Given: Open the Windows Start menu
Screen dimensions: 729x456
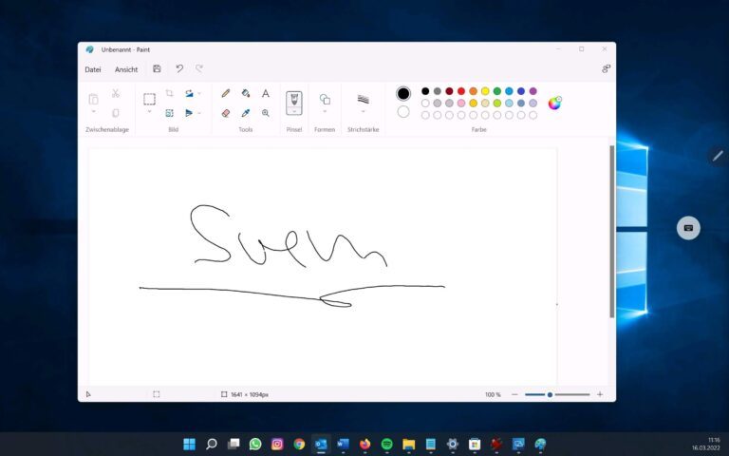Looking at the screenshot, I should tap(189, 444).
